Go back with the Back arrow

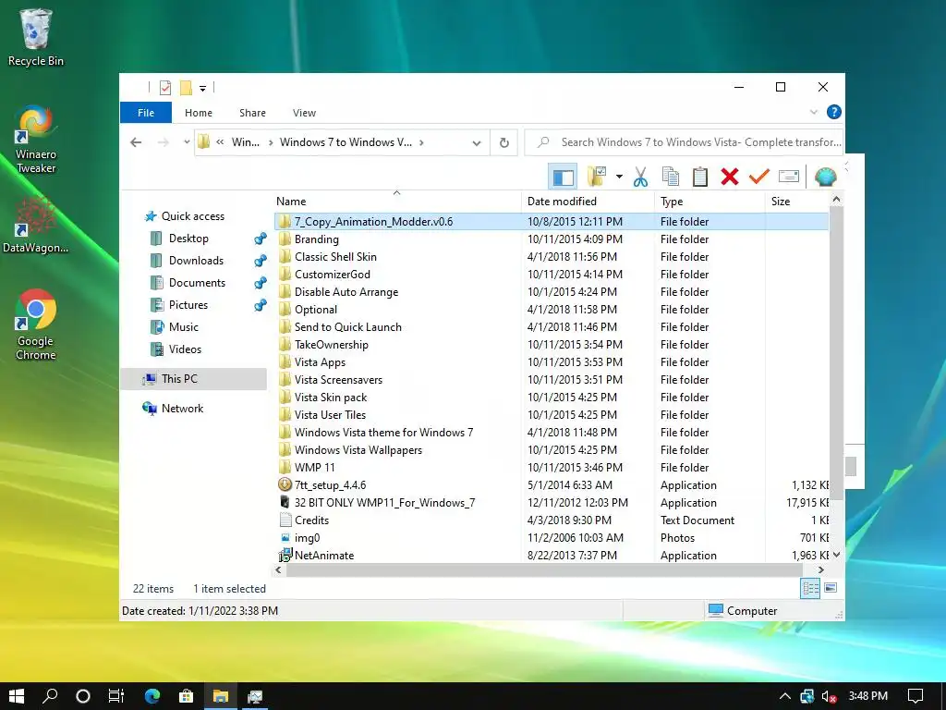(x=136, y=142)
